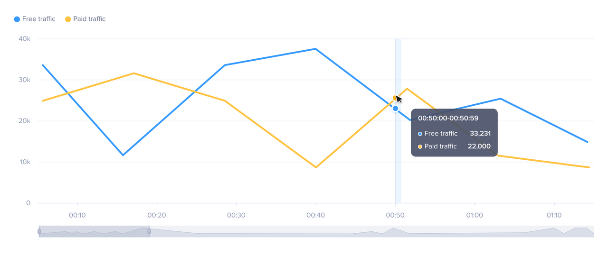Click the blue dot in the tooltip

420,134
